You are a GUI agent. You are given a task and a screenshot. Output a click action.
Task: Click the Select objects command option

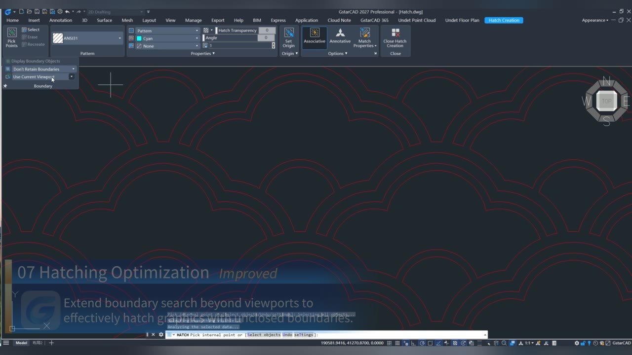click(264, 335)
